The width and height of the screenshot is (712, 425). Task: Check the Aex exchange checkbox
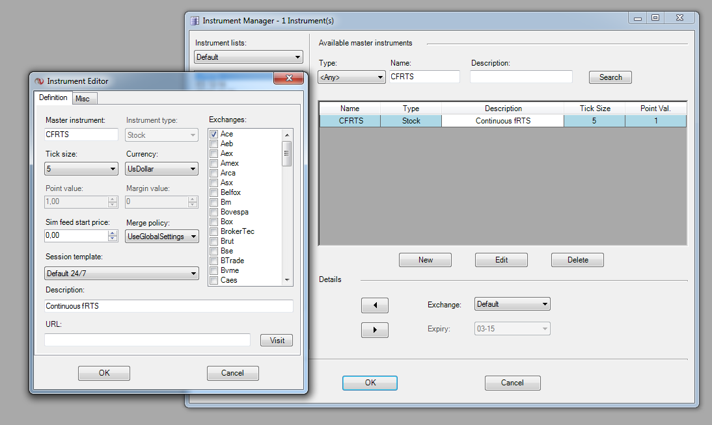click(x=214, y=154)
